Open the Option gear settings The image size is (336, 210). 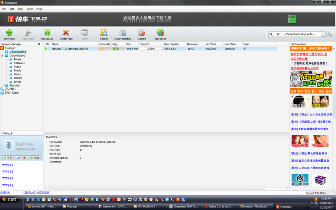pos(142,32)
